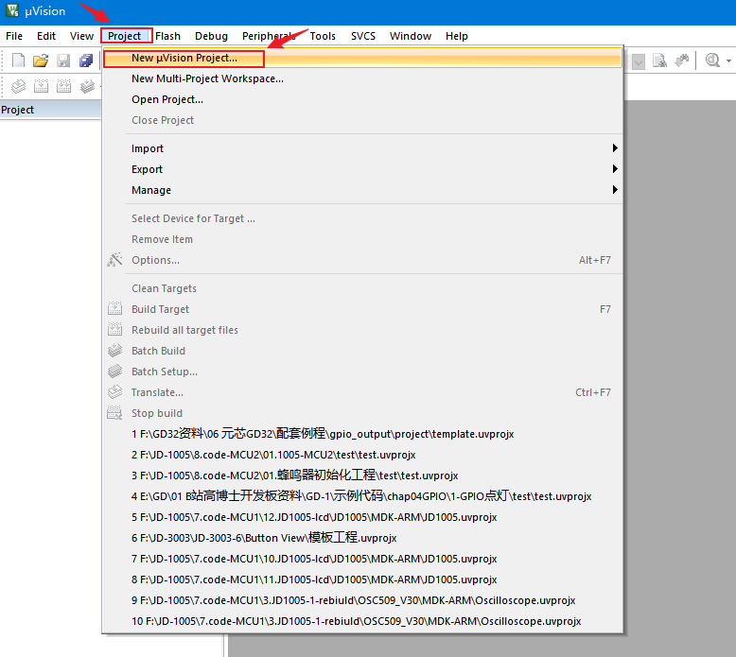Open recent project 9 Oscilloscope.uvprojx
Screen dimensions: 736x657
pyautogui.click(x=362, y=600)
